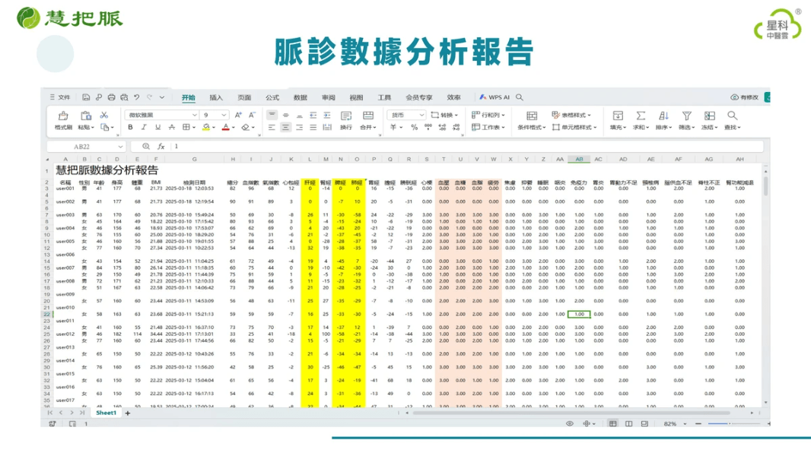Increase font size with A+ icon
The height and width of the screenshot is (456, 811).
click(x=238, y=116)
